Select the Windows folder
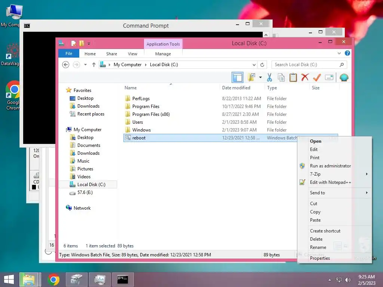The image size is (383, 287). [141, 130]
